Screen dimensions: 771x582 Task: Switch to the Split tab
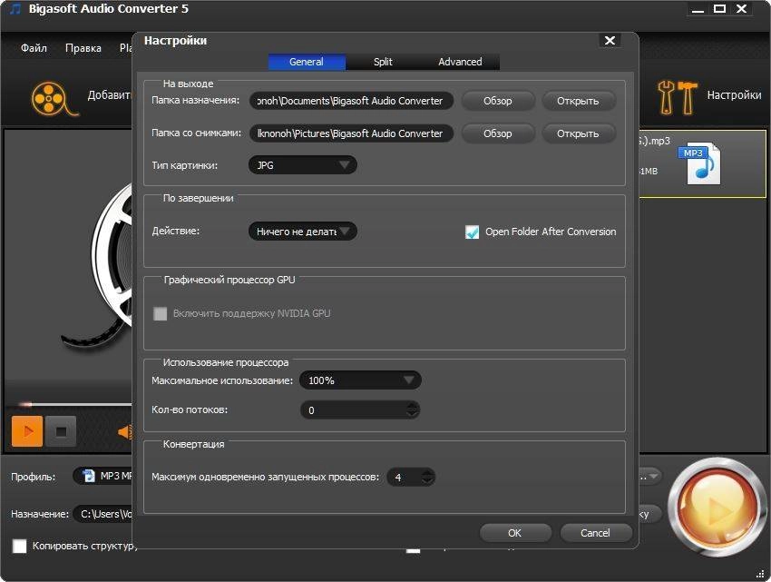383,62
